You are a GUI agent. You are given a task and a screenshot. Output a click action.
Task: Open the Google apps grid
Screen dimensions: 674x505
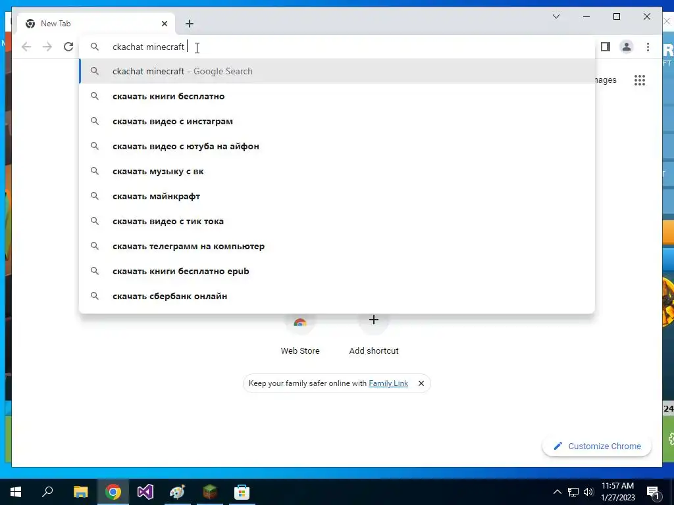(640, 80)
